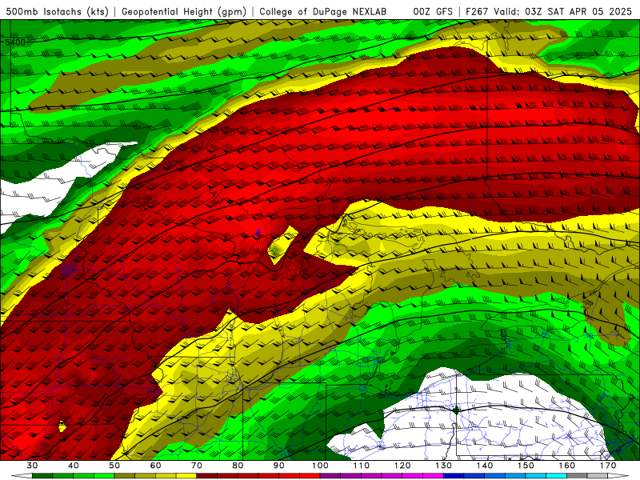Click the 'Geopotential Height (gpm)' header text

(x=184, y=11)
